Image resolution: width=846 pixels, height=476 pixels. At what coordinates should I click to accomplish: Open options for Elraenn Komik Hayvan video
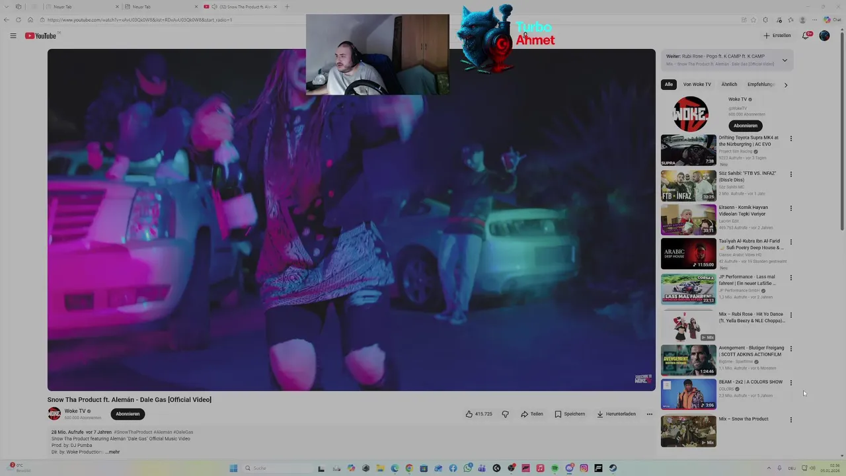(x=791, y=208)
